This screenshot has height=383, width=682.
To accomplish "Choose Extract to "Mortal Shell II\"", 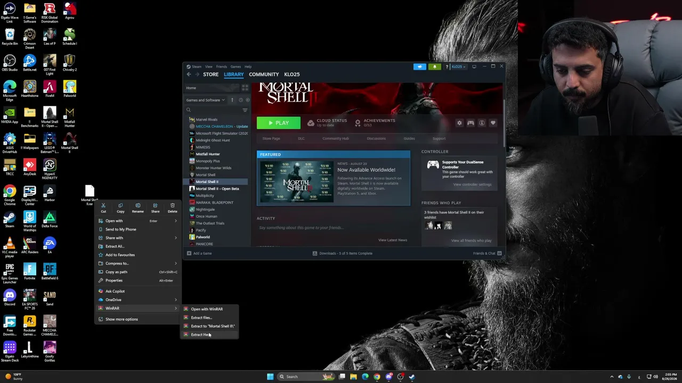I will (210, 326).
